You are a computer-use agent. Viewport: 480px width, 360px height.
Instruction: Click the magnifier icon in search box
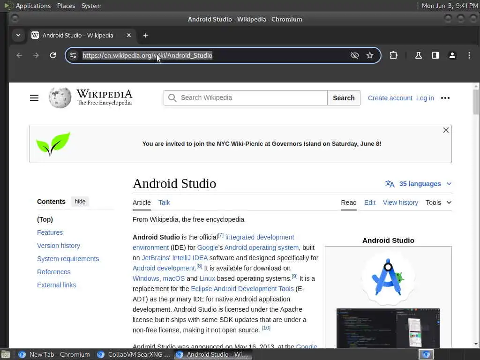(172, 98)
